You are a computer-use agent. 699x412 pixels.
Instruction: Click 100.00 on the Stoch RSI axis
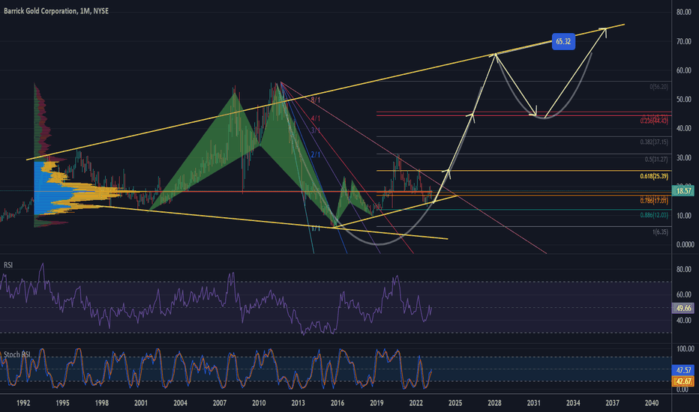tap(685, 349)
